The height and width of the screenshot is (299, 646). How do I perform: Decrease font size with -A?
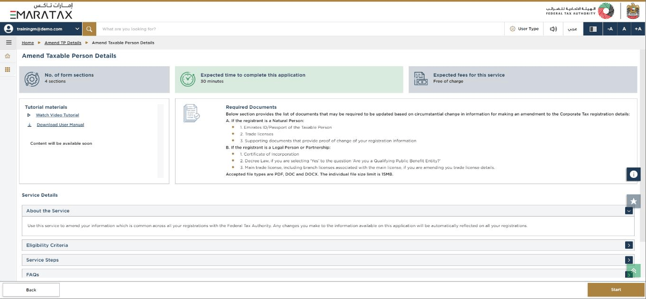pyautogui.click(x=610, y=29)
